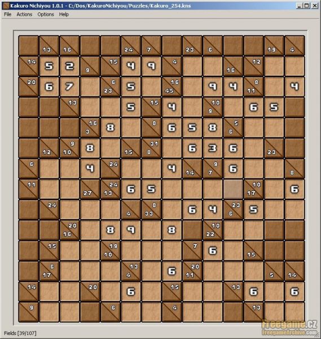The width and height of the screenshot is (321, 339).
Task: Click the clue cell showing 31 and 8
Action: (x=151, y=148)
